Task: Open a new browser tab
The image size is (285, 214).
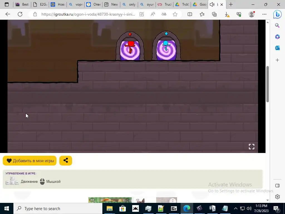Action: click(231, 4)
